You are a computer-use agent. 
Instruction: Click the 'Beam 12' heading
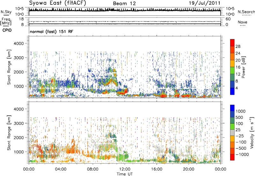point(124,3)
